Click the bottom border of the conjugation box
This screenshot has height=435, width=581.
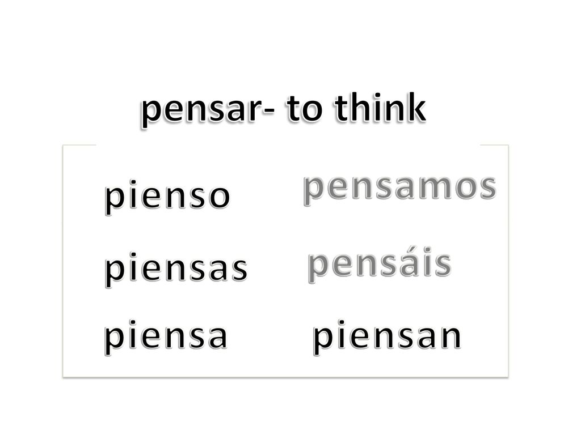285,377
